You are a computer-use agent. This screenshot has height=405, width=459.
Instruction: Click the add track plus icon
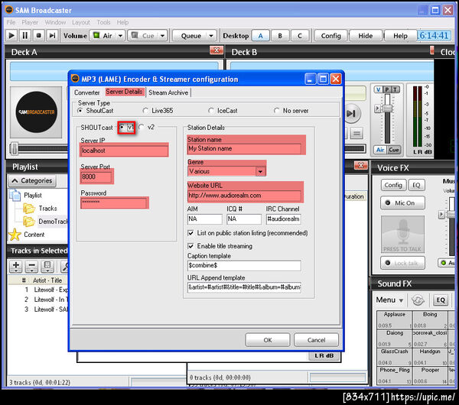click(16, 266)
